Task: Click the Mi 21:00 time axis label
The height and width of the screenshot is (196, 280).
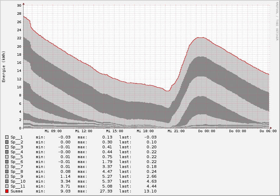Action: click(x=175, y=131)
